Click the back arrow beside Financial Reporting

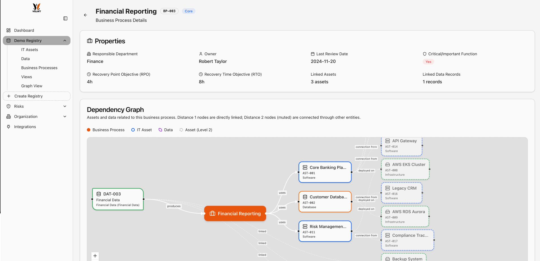(x=85, y=15)
